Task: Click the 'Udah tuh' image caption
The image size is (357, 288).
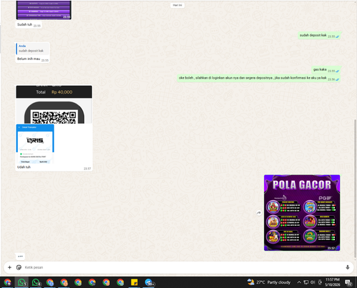Action: click(24, 167)
